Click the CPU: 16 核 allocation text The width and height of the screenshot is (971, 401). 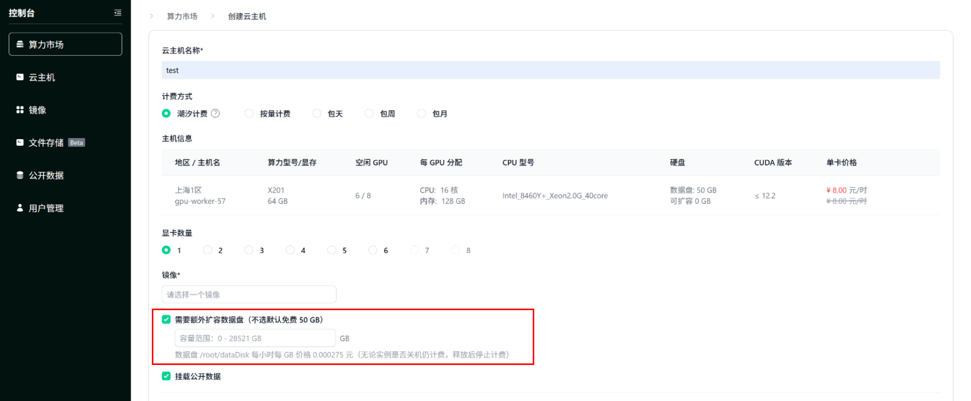pos(439,190)
